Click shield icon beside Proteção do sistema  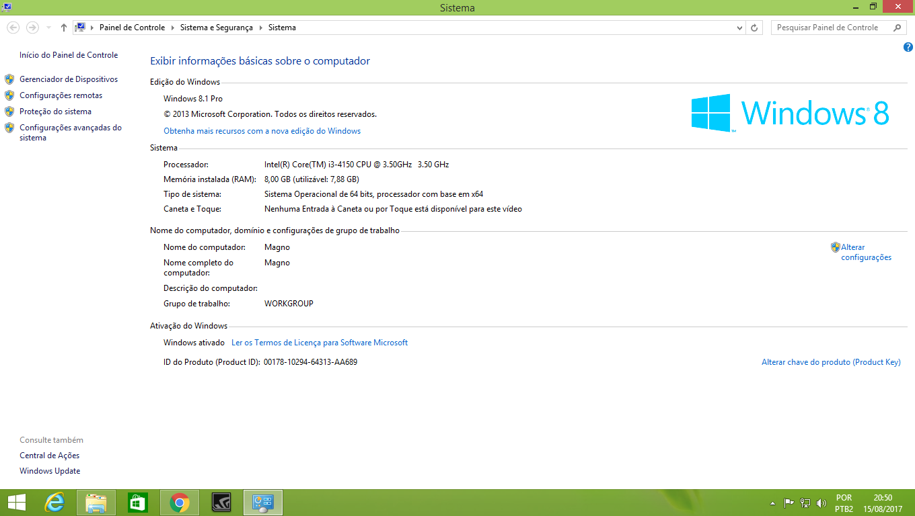pos(9,112)
